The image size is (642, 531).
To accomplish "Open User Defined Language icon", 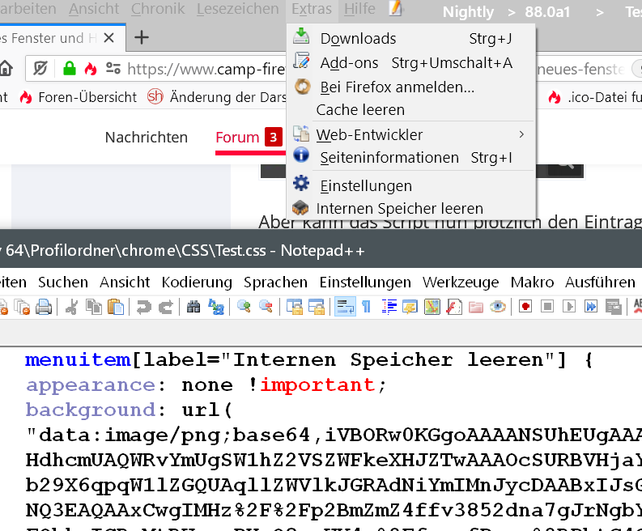I will click(x=410, y=307).
